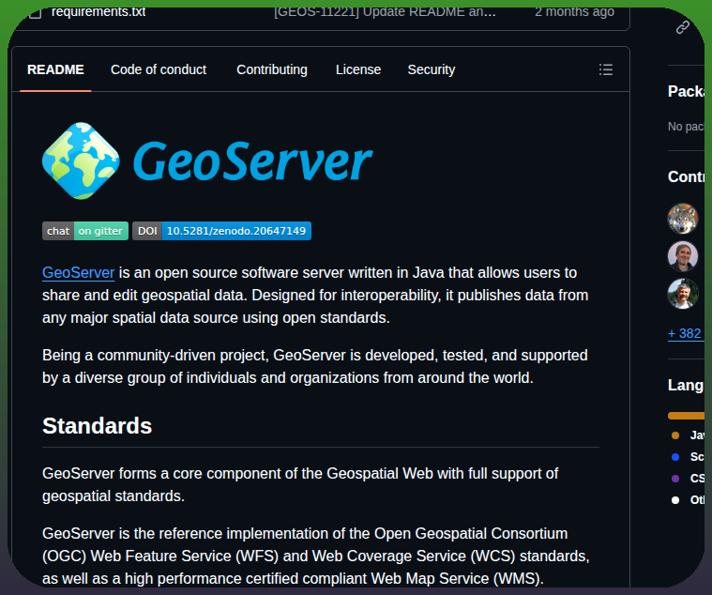Switch to the License tab
712x595 pixels.
click(358, 69)
